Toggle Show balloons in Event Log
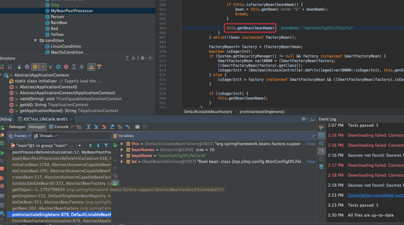 (x=321, y=135)
